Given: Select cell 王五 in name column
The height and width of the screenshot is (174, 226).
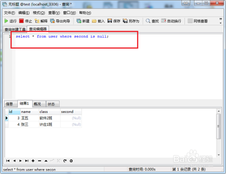Looking at the screenshot, I should (30, 118).
